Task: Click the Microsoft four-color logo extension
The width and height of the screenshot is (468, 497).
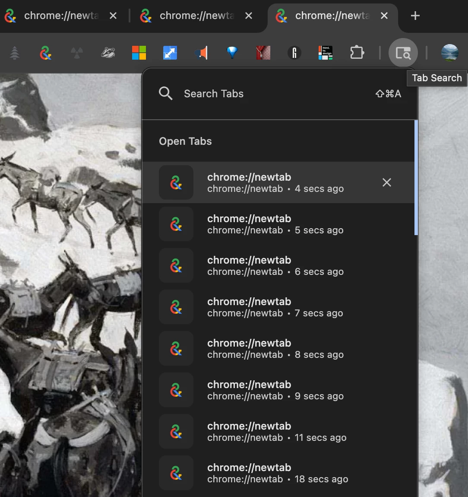Action: point(139,53)
